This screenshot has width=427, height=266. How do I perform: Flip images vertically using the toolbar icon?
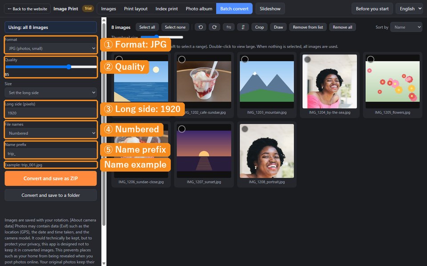[x=243, y=27]
